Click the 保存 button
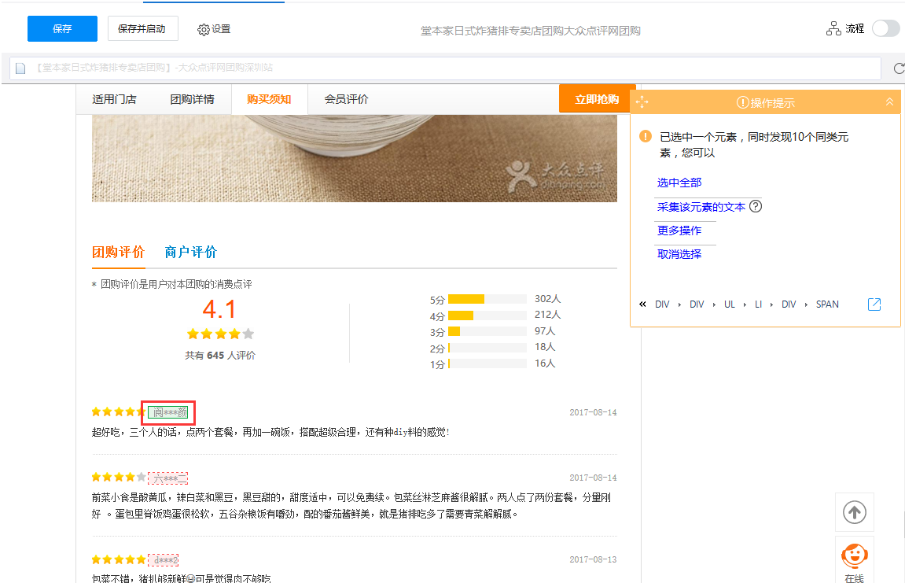905x583 pixels. (62, 29)
